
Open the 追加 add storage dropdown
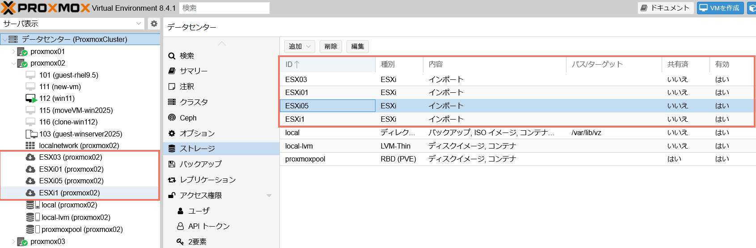pos(300,46)
